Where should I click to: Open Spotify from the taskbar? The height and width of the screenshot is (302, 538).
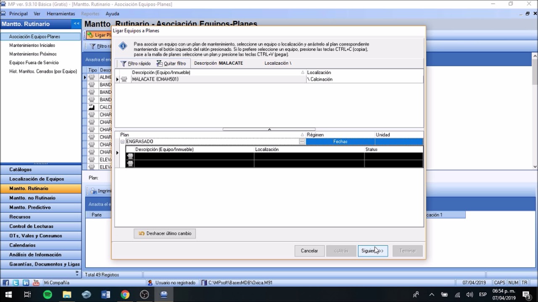tap(47, 294)
